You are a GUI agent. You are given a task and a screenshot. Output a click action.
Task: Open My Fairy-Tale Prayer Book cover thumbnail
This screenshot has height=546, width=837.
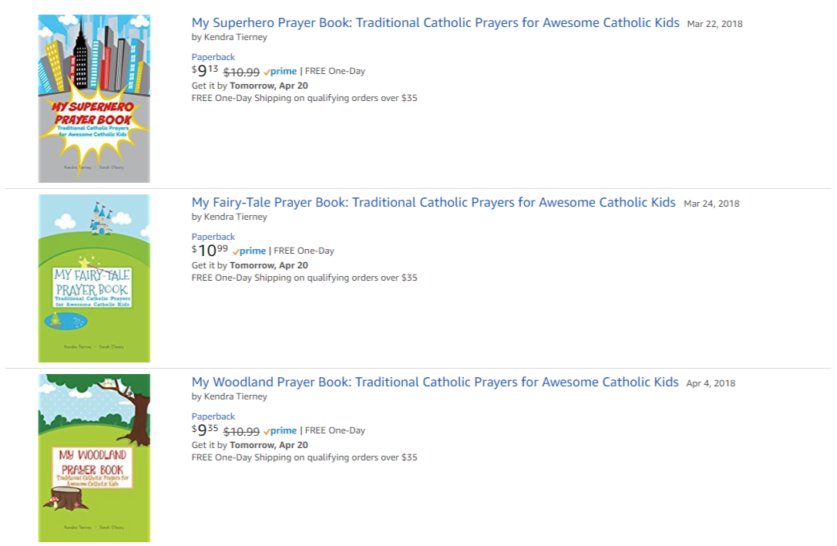[x=94, y=278]
